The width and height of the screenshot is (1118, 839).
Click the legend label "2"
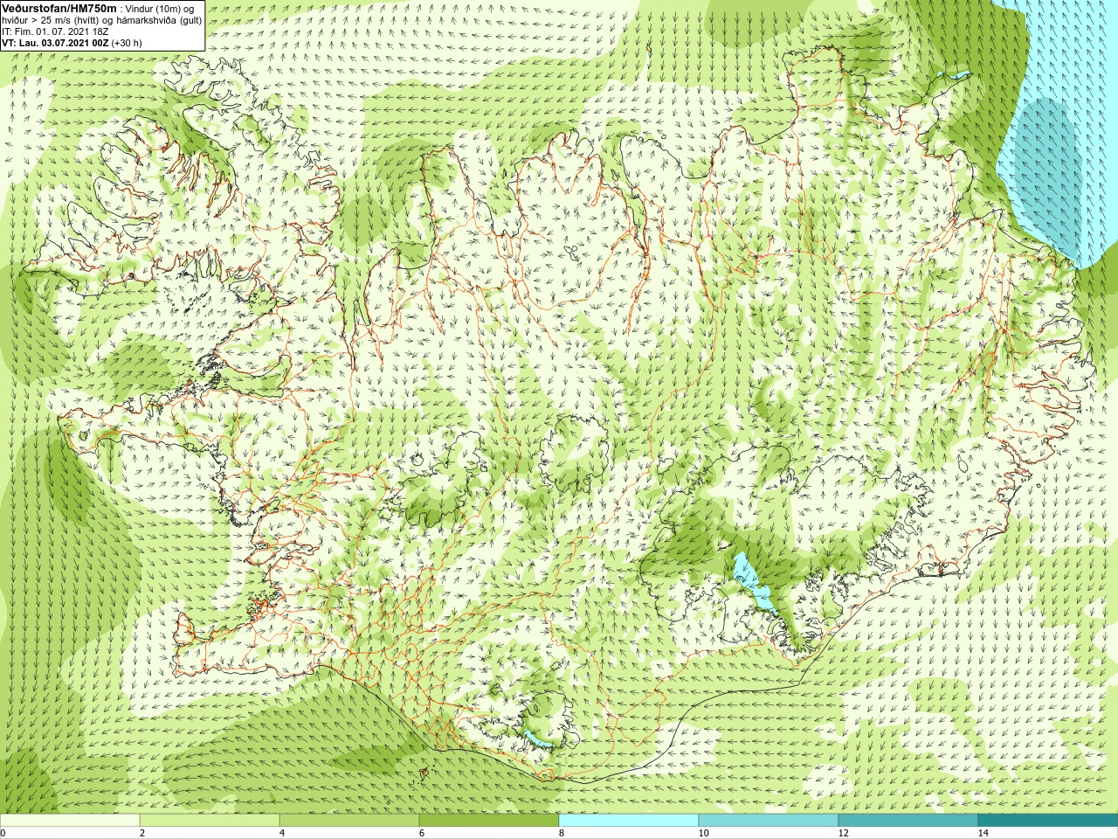(x=141, y=833)
